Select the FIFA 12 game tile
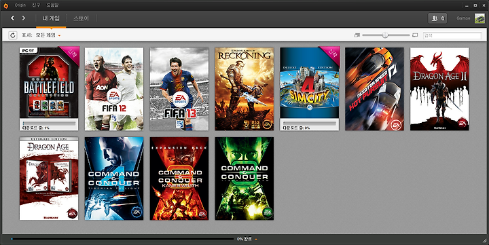 pyautogui.click(x=114, y=89)
